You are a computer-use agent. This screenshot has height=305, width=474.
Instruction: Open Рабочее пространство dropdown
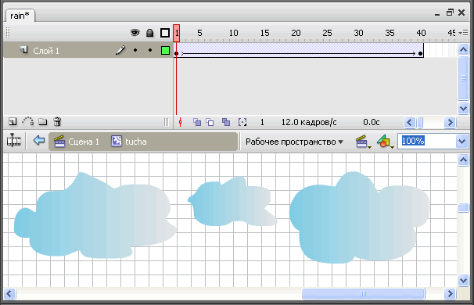294,142
